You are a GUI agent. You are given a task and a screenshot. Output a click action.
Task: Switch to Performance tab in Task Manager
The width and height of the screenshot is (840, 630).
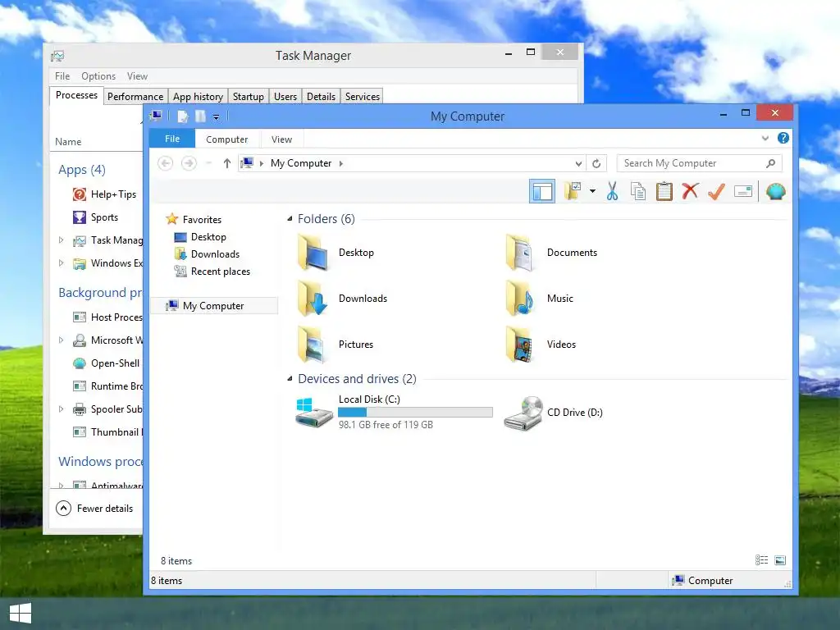pyautogui.click(x=135, y=97)
